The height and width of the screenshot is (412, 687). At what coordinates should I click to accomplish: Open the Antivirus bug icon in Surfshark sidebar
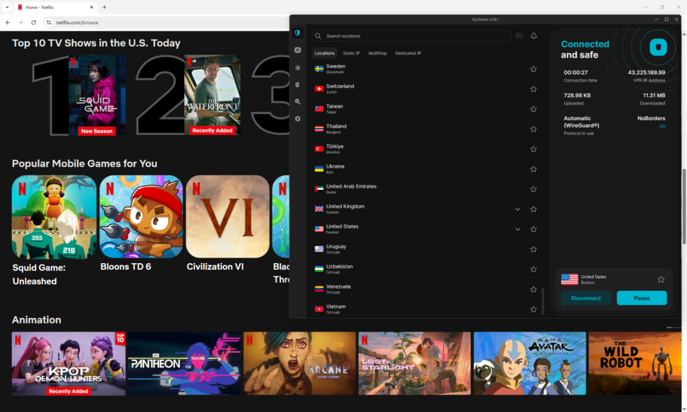[297, 85]
